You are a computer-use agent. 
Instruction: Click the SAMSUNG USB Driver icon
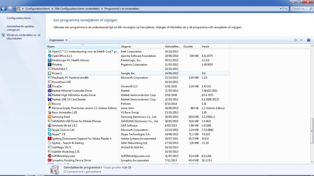[x=50, y=121]
